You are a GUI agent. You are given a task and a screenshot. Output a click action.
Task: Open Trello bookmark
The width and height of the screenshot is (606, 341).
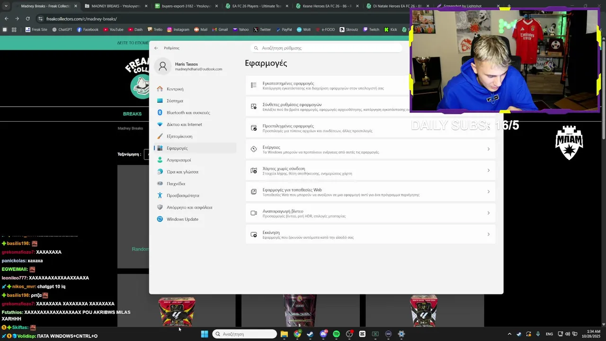[x=154, y=29]
